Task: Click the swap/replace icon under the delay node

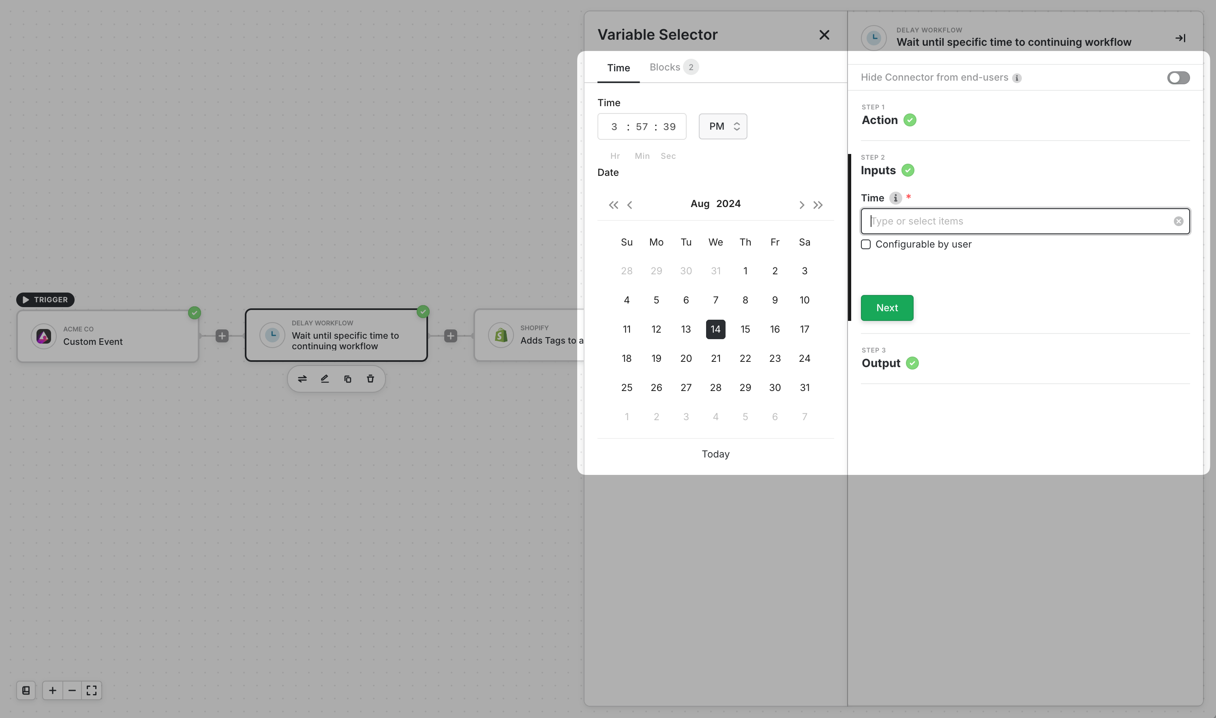Action: pyautogui.click(x=302, y=379)
